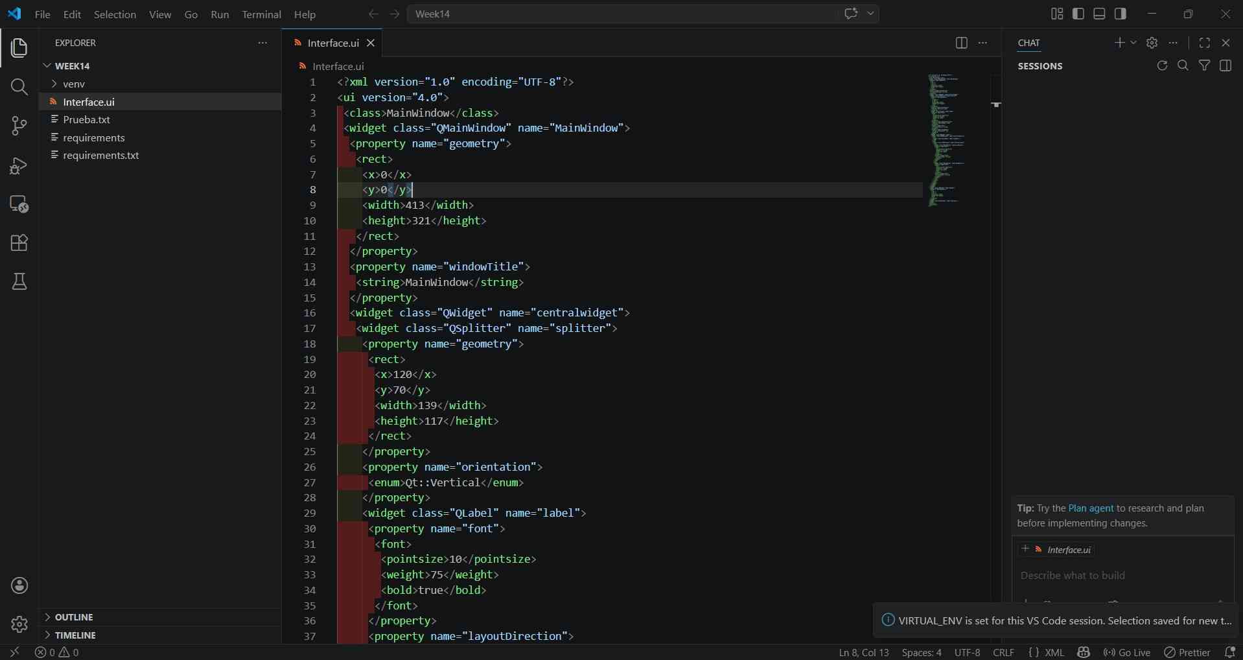The height and width of the screenshot is (660, 1243).
Task: Open the Run menu
Action: (220, 14)
